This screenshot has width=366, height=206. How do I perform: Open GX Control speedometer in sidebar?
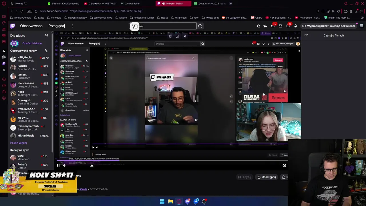(x=4, y=23)
